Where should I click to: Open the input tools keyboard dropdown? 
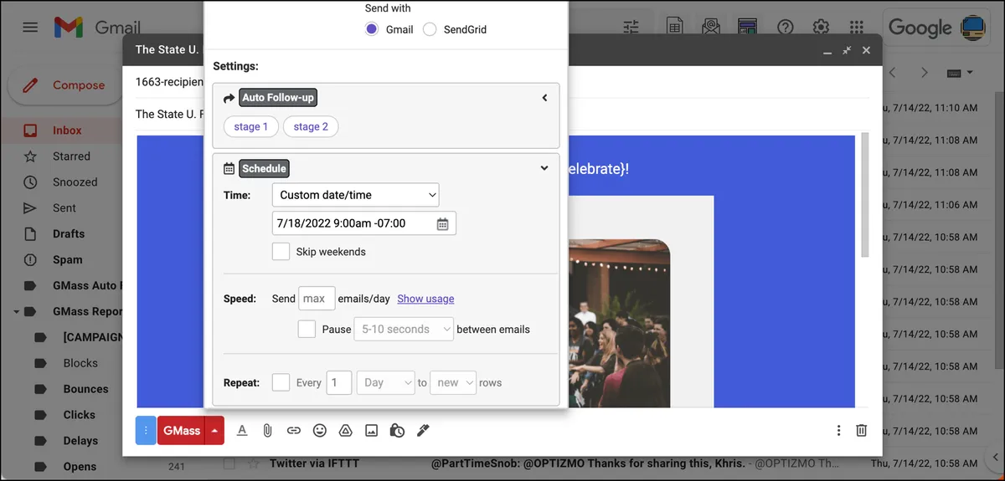click(x=960, y=73)
